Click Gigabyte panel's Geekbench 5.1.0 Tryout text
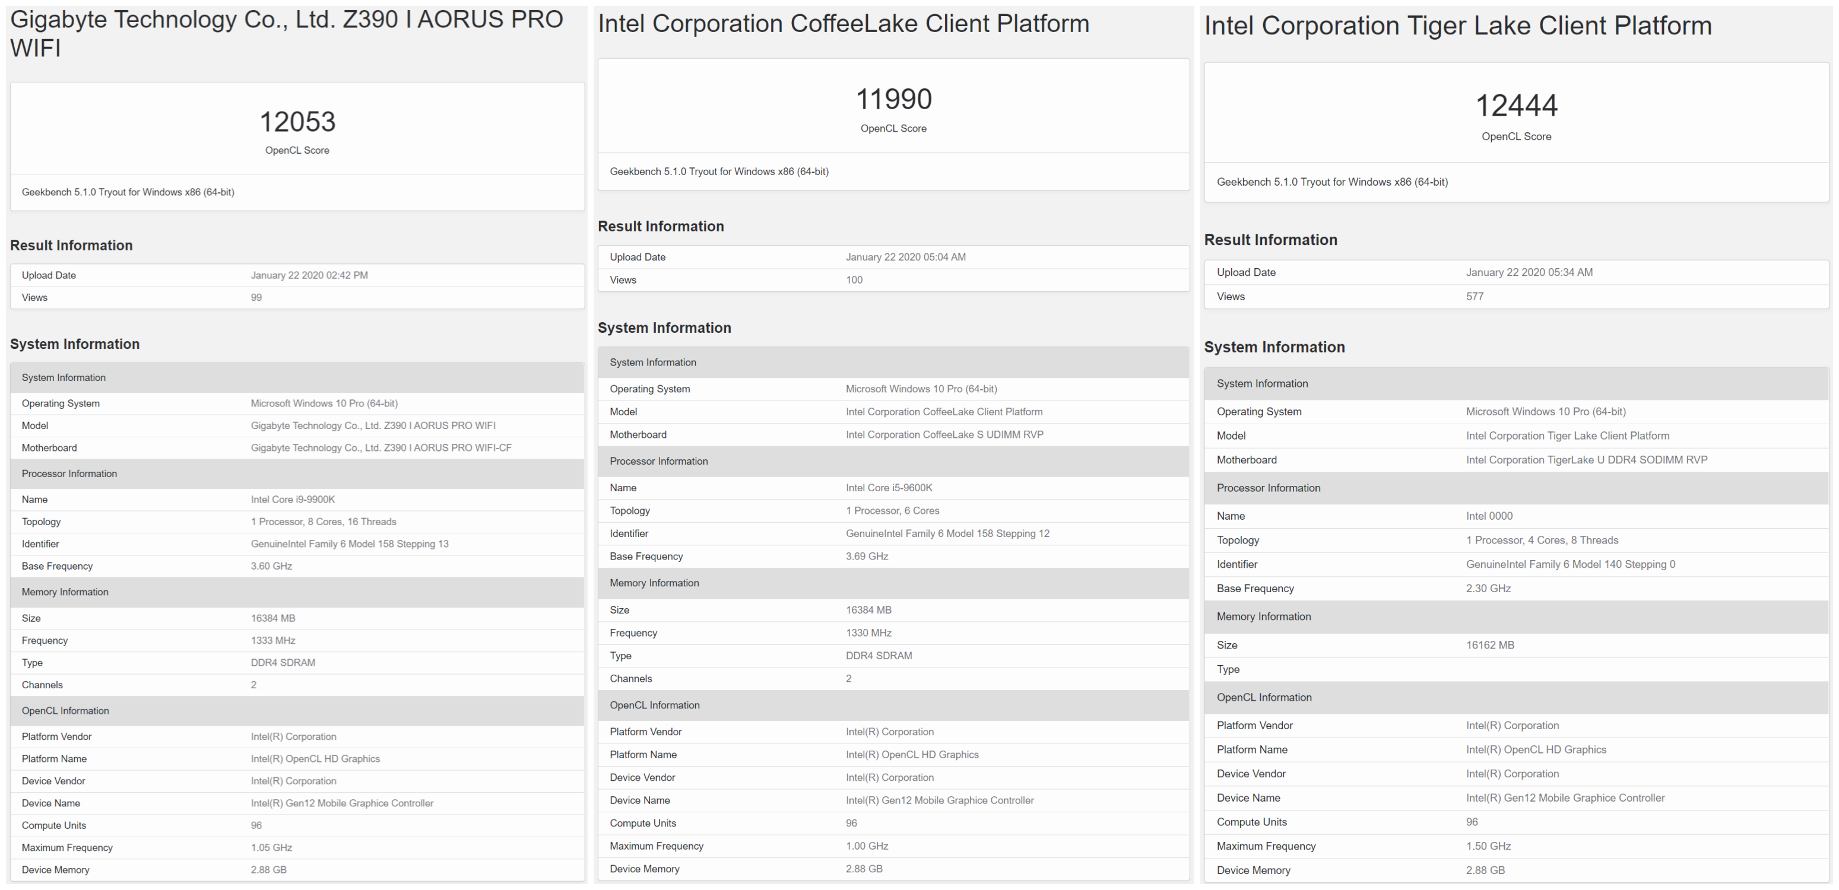1839x890 pixels. click(128, 192)
